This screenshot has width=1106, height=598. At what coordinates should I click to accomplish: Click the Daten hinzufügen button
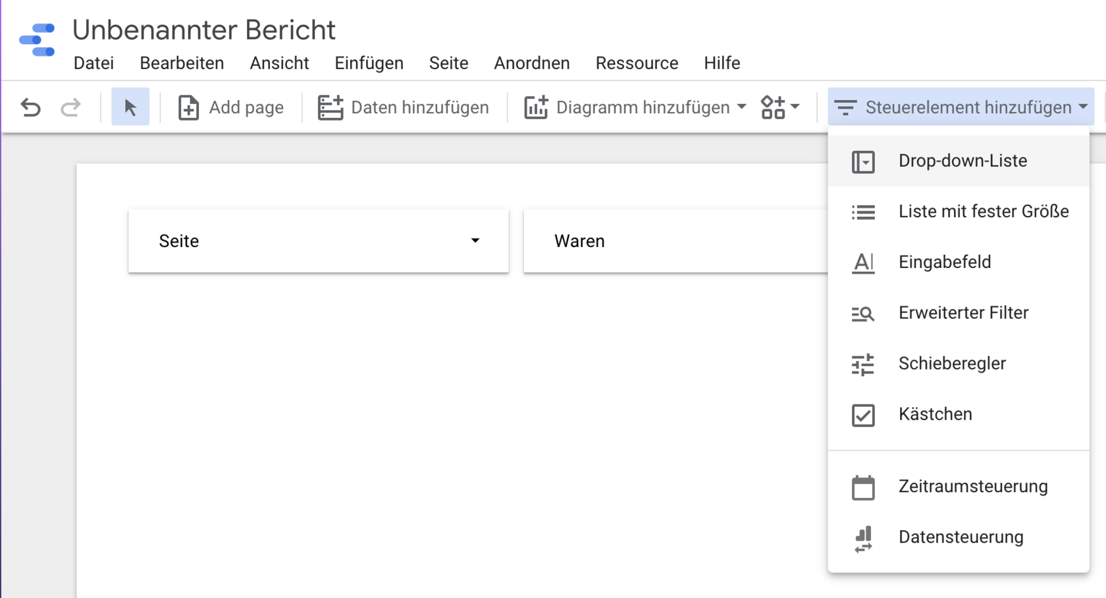404,107
